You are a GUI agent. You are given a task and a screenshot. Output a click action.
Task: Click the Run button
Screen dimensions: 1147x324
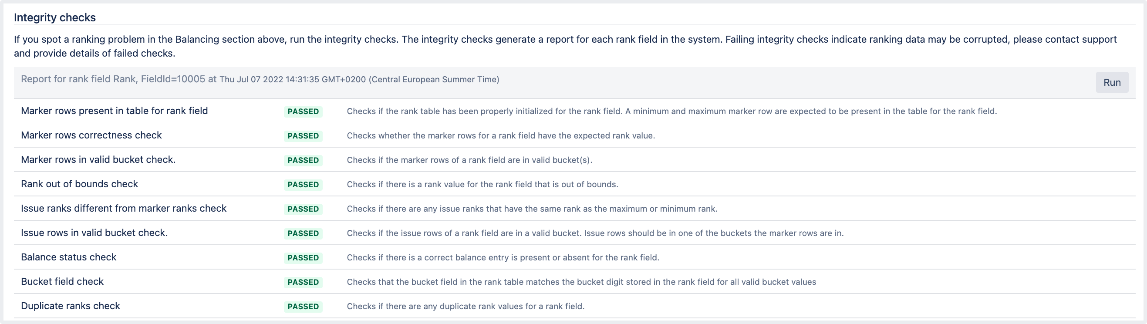(1111, 82)
